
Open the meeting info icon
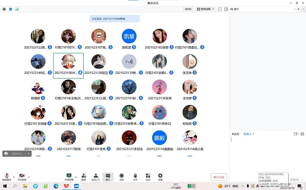4,9
